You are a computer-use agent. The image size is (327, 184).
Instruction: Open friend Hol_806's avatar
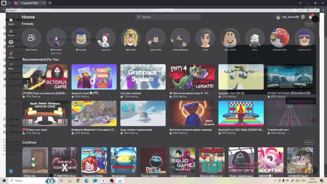point(81,38)
